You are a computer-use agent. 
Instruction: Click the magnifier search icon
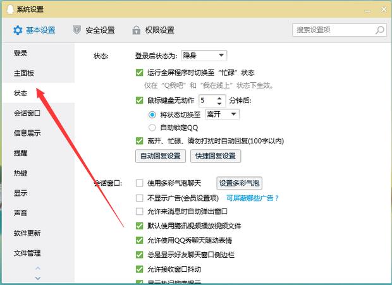pyautogui.click(x=379, y=30)
